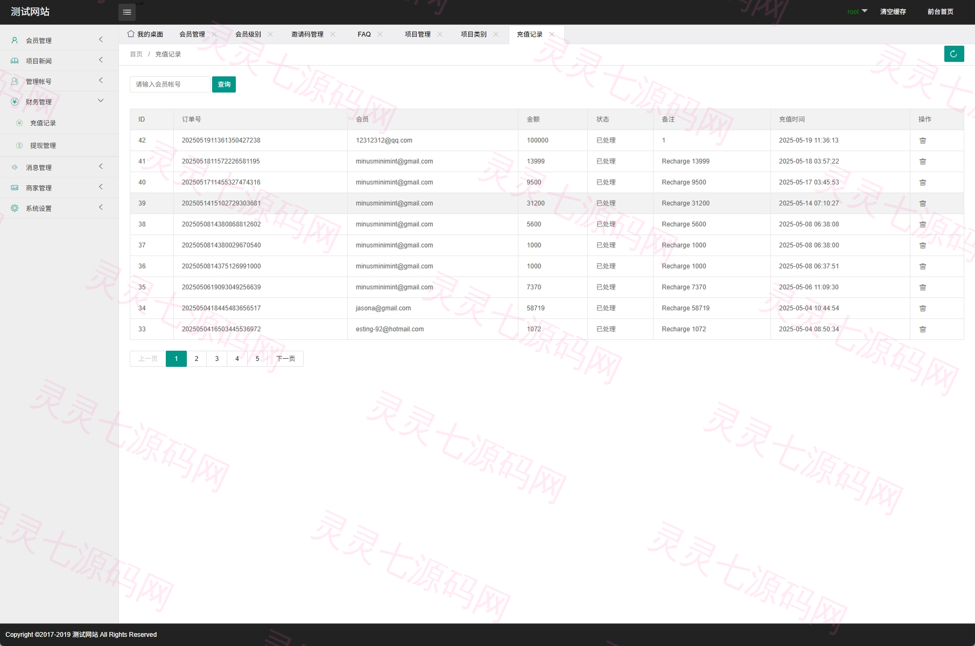Screen dimensions: 975x646
Task: Click the hamburger sidebar toggle icon
Action: coord(127,12)
